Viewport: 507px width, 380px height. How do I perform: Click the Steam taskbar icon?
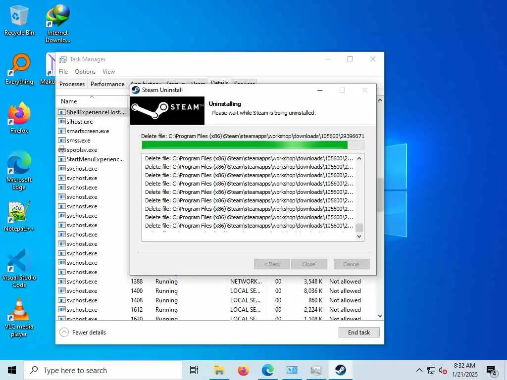click(x=340, y=370)
